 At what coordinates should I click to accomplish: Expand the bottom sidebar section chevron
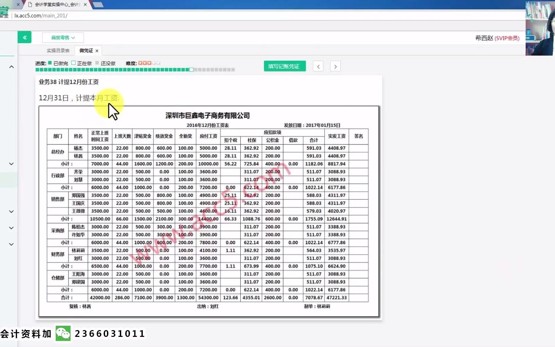11,244
